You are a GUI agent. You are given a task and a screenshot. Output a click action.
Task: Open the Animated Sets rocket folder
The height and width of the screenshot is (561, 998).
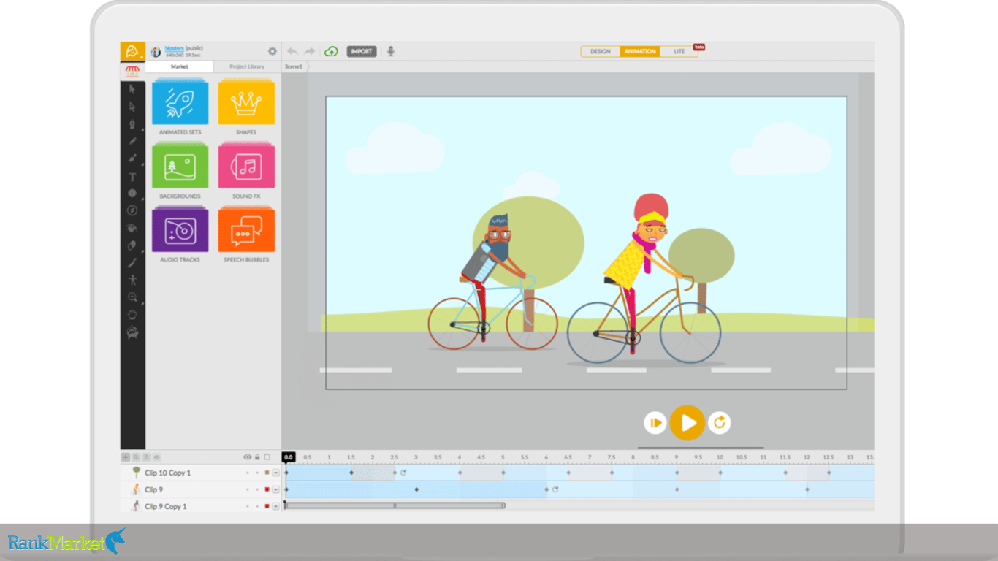(180, 103)
